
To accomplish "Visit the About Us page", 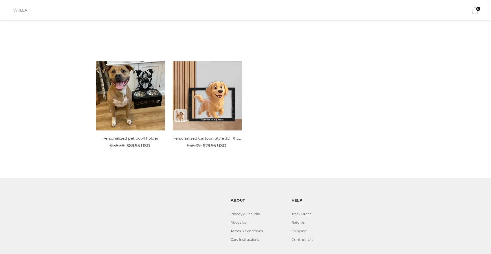I will pos(238,223).
